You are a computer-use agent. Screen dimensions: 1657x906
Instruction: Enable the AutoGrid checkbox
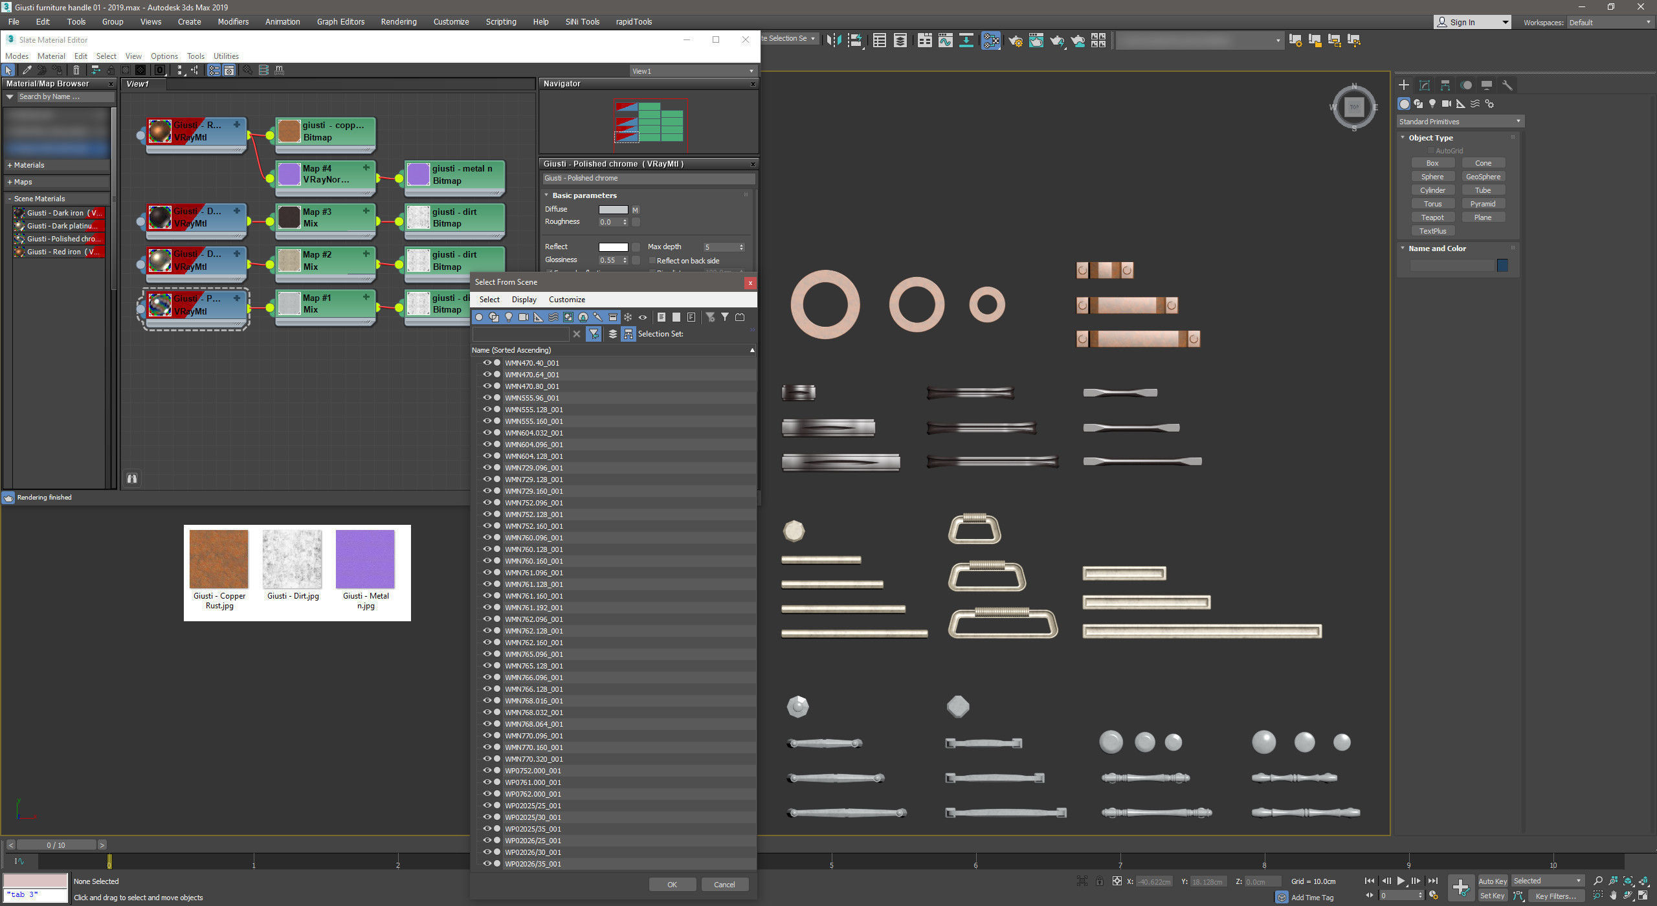click(x=1430, y=151)
